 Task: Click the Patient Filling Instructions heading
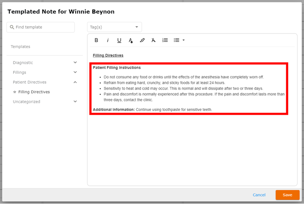pos(117,67)
